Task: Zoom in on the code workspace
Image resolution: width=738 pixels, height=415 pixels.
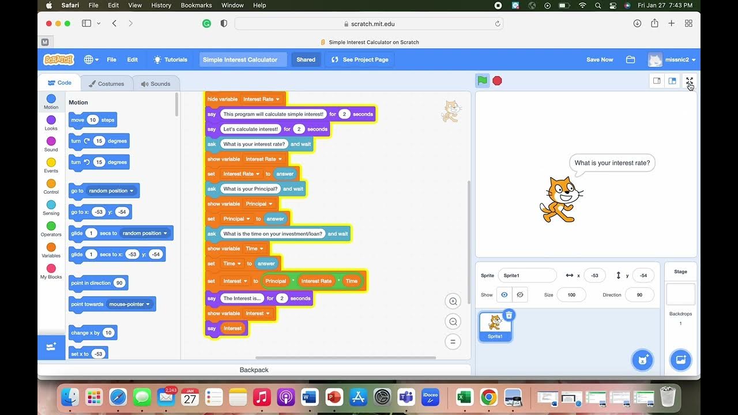Action: 453,301
